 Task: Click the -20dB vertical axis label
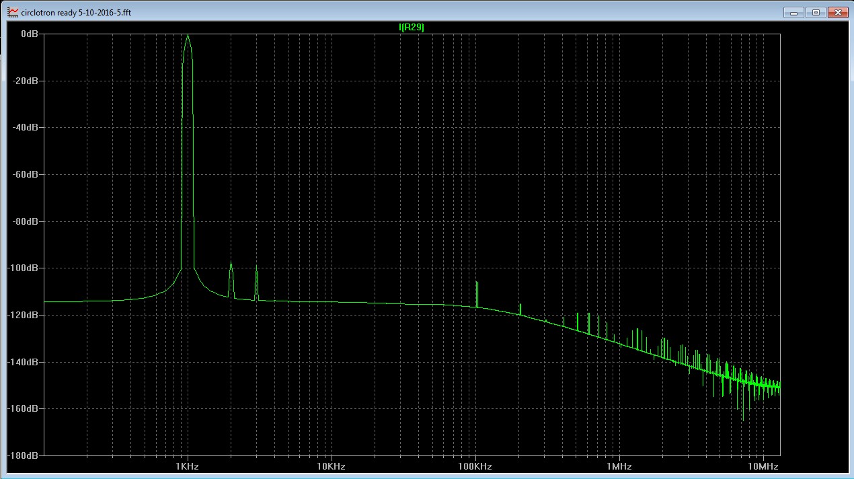click(24, 80)
